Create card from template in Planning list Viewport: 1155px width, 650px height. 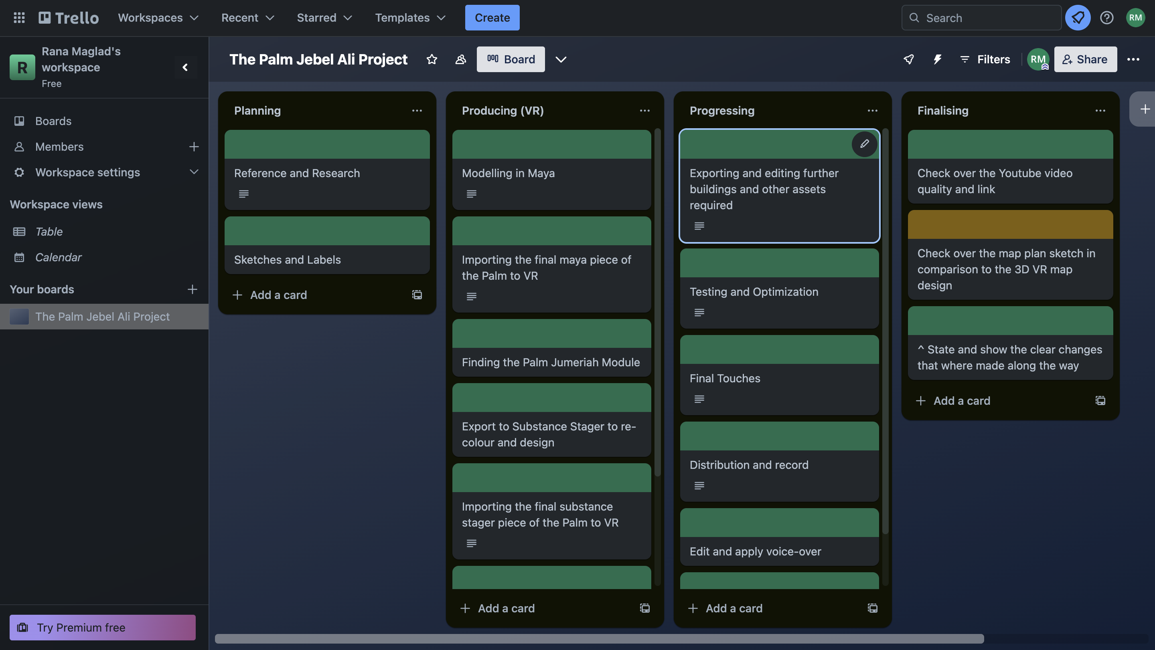pos(417,295)
